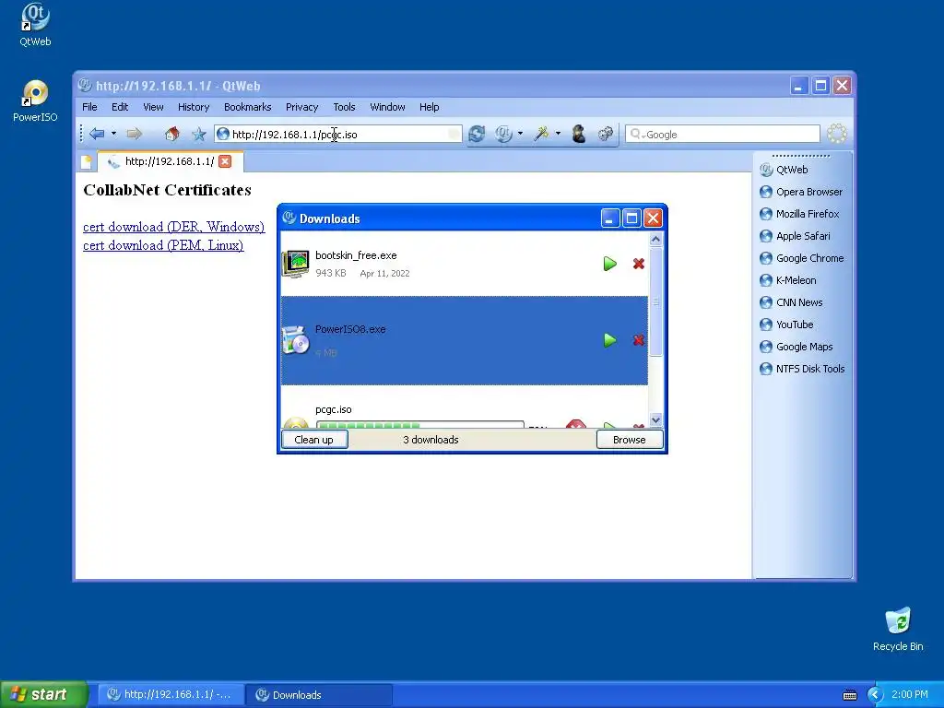Click the magic wand tools icon
Screen dimensions: 944x708
pyautogui.click(x=540, y=134)
